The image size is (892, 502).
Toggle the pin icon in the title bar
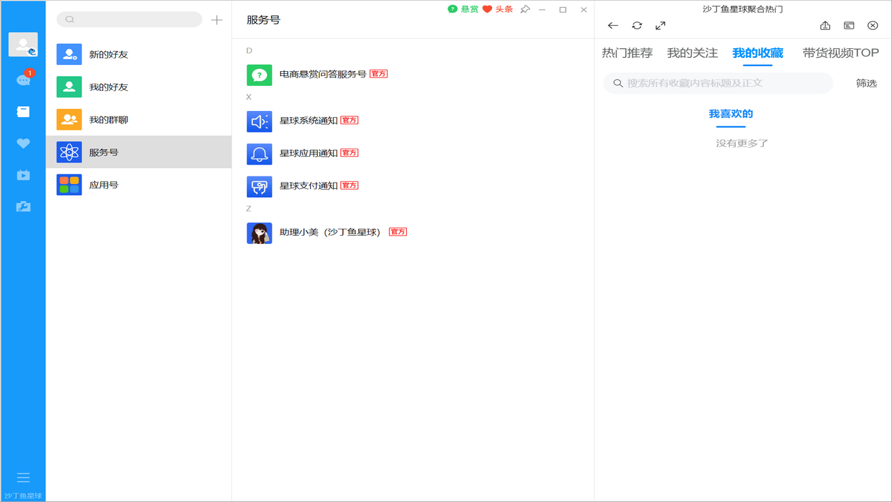tap(525, 10)
